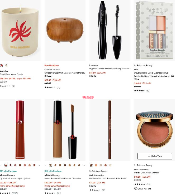Viewport: 176px width, 195px height.
Task: Select the lightest cream brow pencil shade
Action: [110, 165]
